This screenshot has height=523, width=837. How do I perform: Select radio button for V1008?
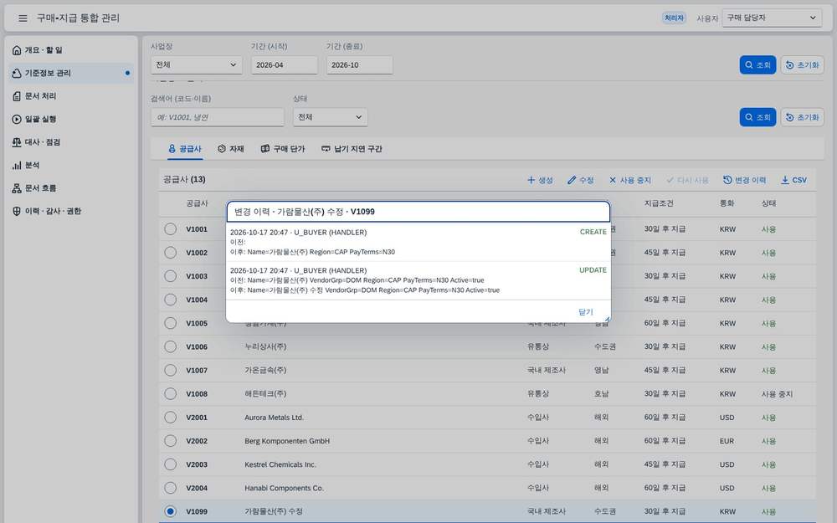coord(170,394)
